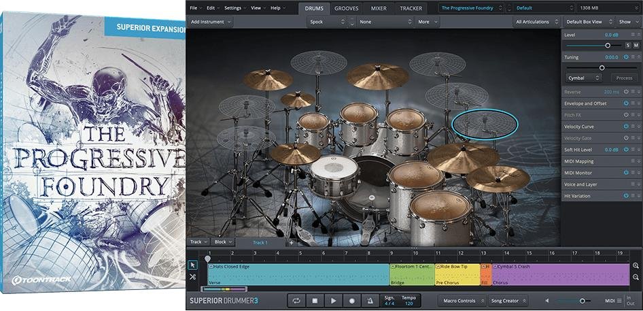Open the More dropdown in the toolbar
This screenshot has height=311, width=643.
[x=428, y=22]
